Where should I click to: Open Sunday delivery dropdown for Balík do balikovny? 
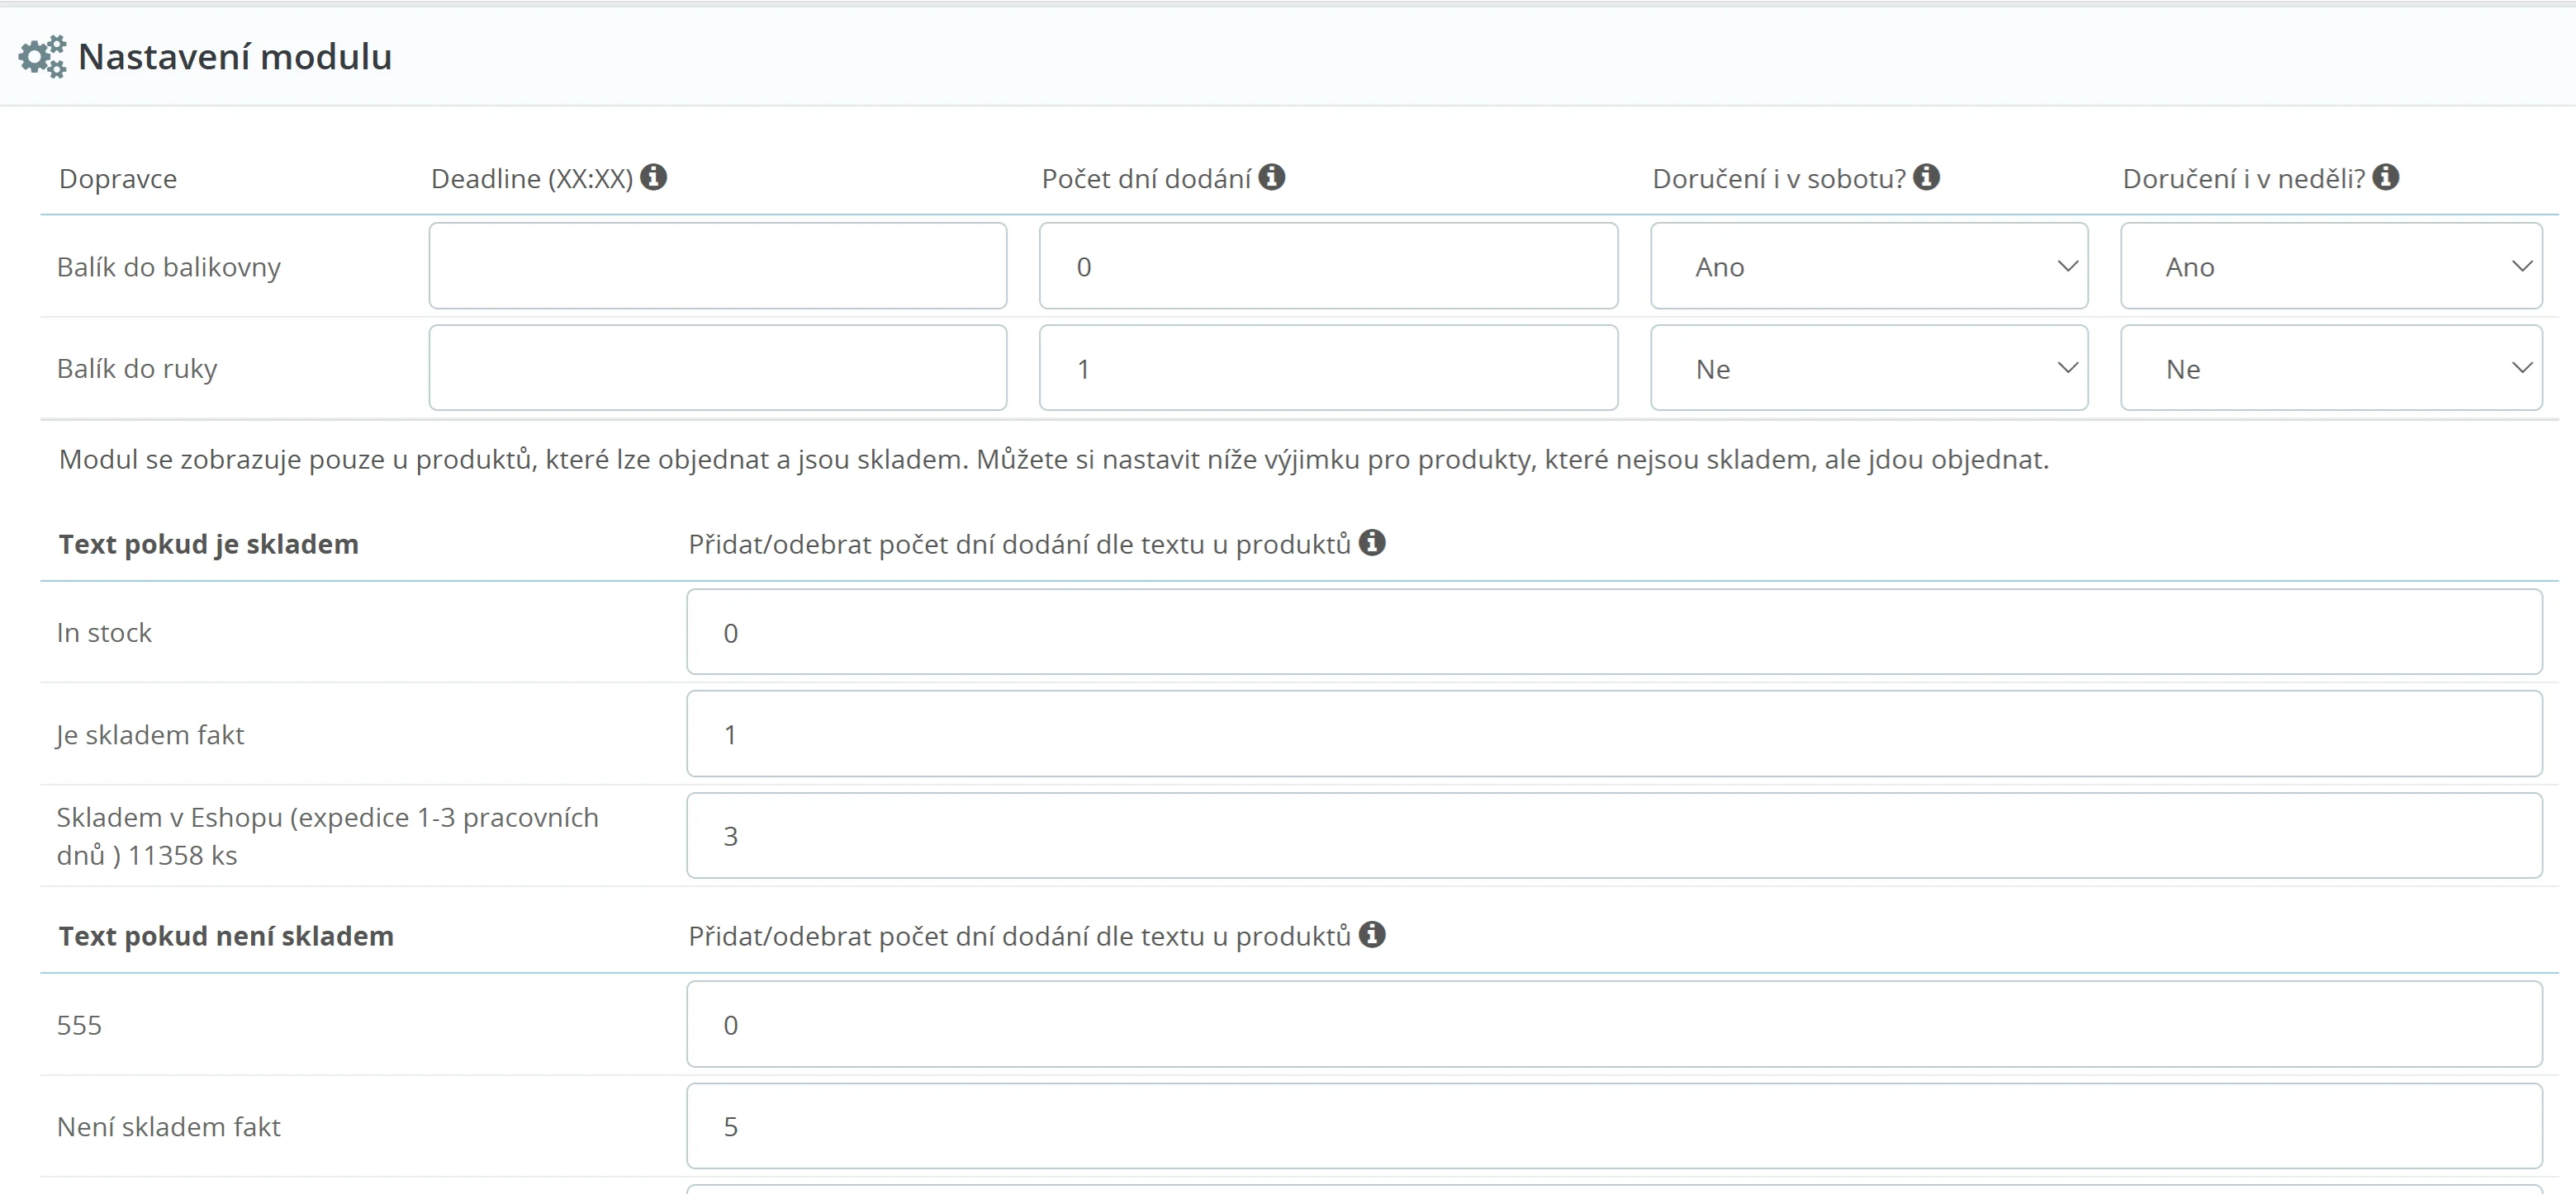(x=2330, y=266)
